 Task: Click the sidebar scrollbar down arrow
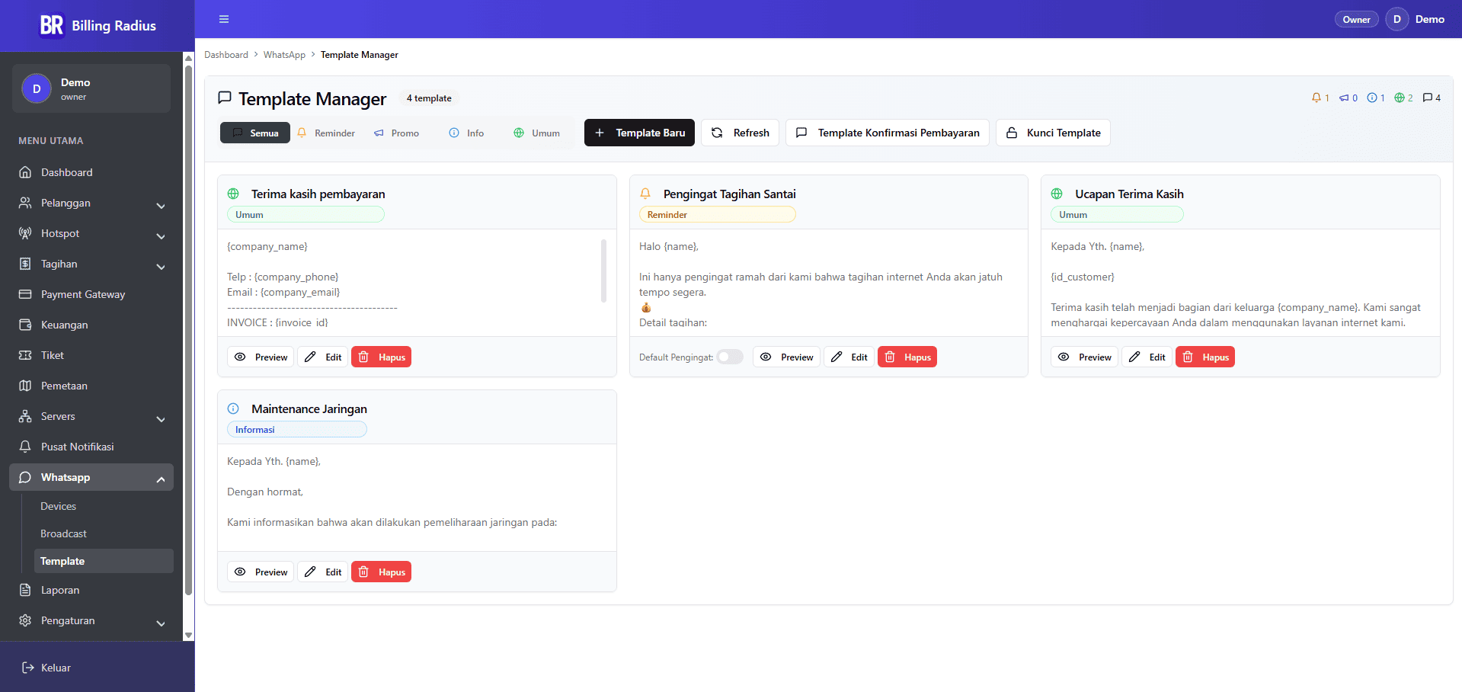(x=188, y=636)
